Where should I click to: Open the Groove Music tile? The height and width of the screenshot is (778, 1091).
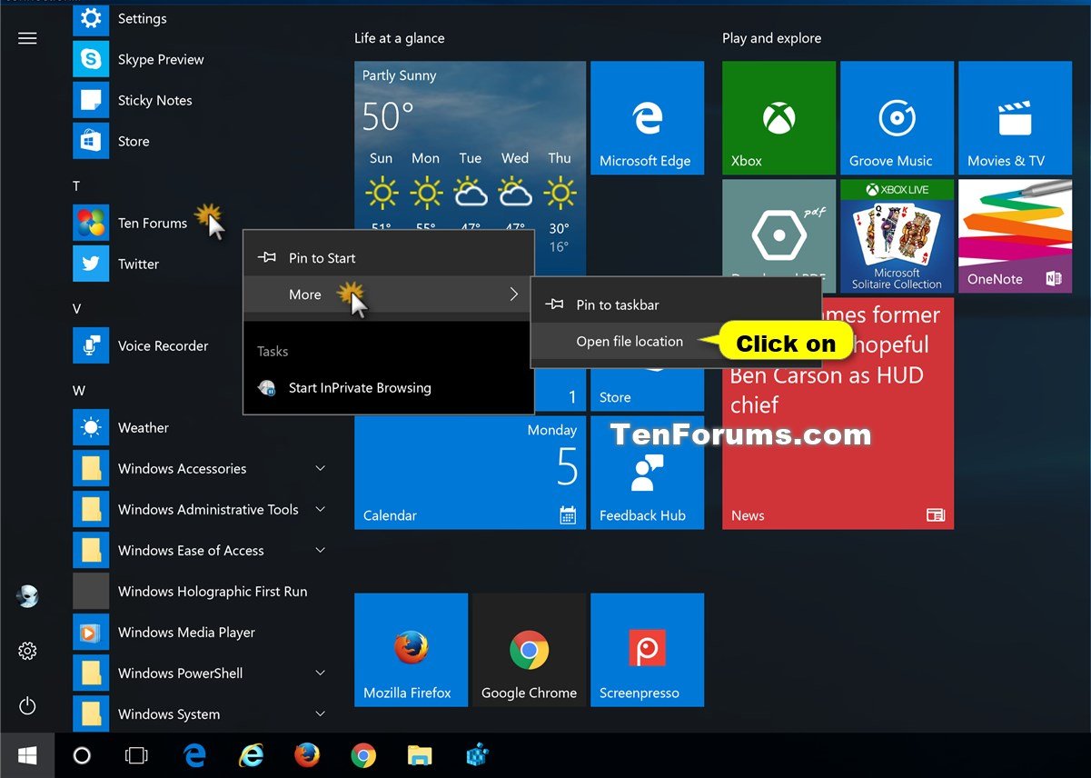point(897,118)
